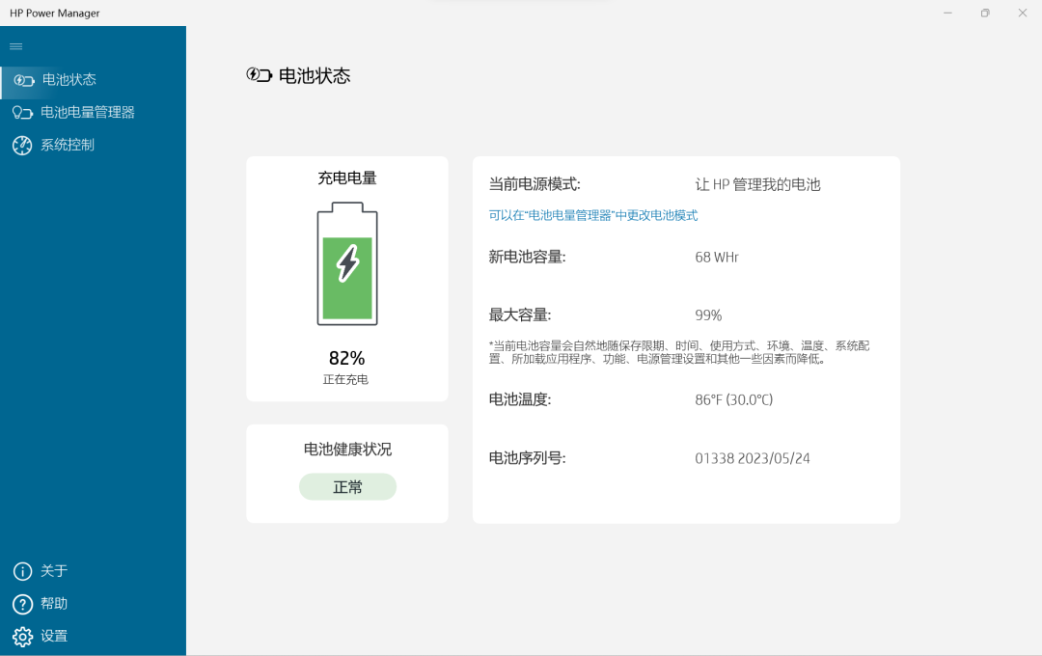This screenshot has width=1042, height=656.
Task: Click the 正在充电 status text
Action: pos(345,379)
